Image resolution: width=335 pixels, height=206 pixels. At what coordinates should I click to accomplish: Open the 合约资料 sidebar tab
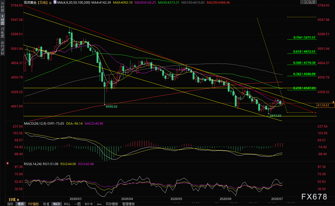tap(2, 48)
